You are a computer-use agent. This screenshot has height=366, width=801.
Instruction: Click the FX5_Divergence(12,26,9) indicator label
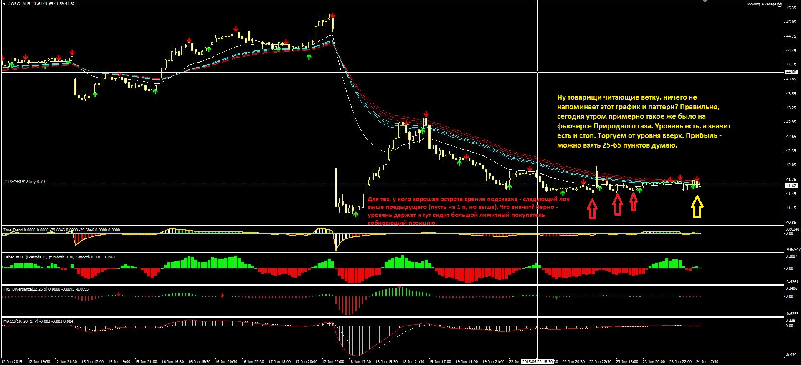click(x=25, y=289)
